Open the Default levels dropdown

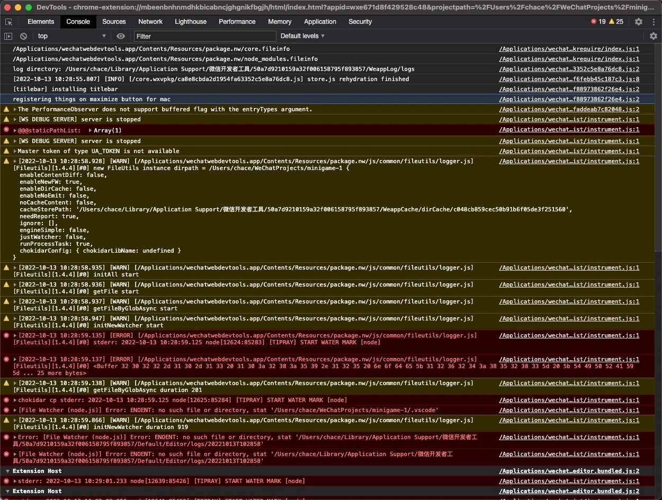pos(302,36)
